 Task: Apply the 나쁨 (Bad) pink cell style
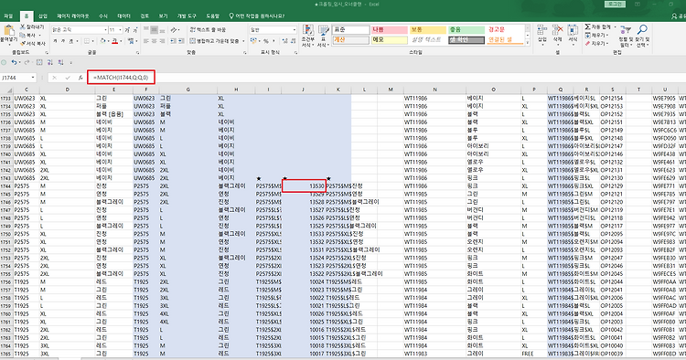pyautogui.click(x=389, y=30)
